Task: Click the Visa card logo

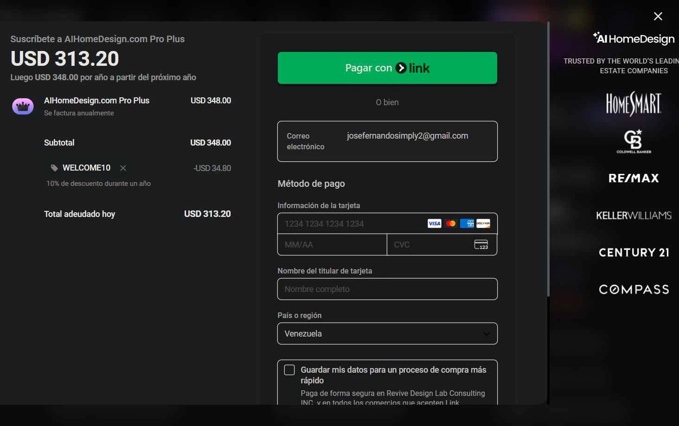Action: (x=434, y=223)
